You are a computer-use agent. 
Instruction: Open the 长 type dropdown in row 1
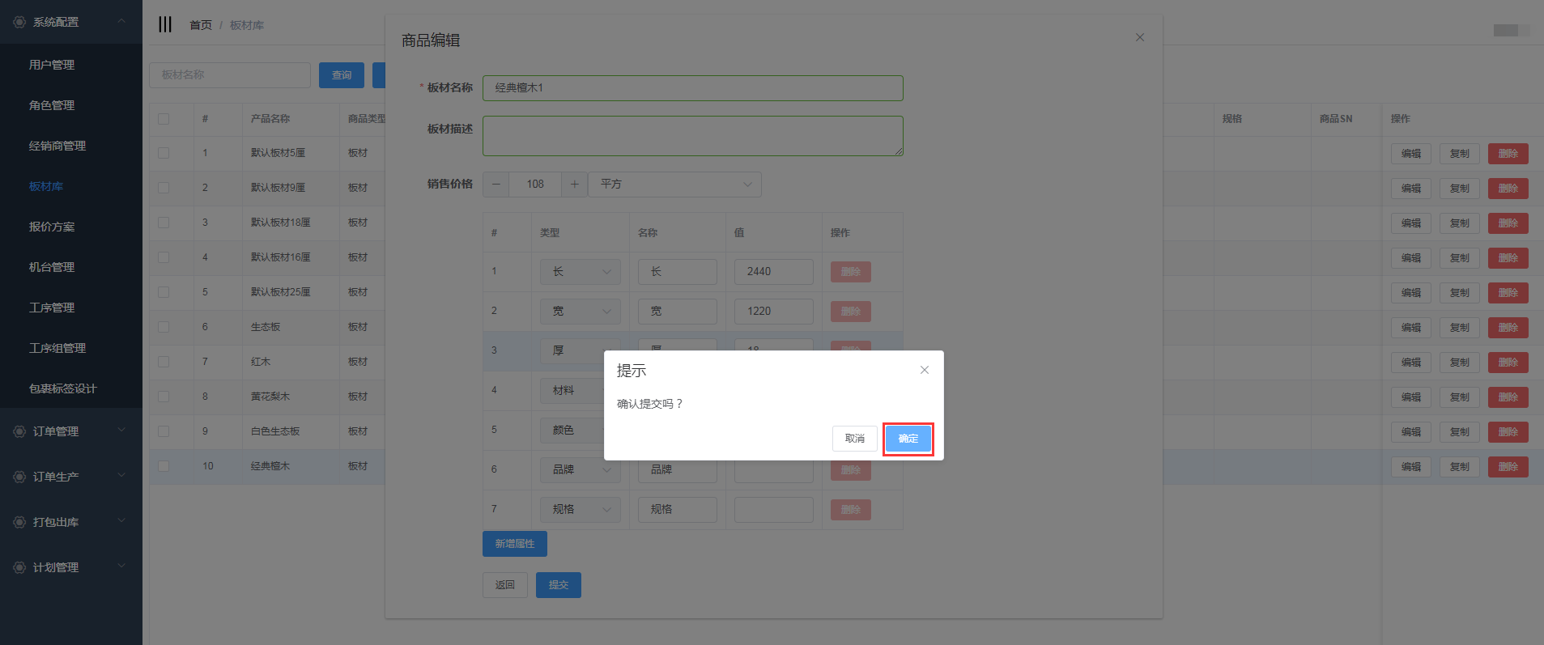point(580,272)
